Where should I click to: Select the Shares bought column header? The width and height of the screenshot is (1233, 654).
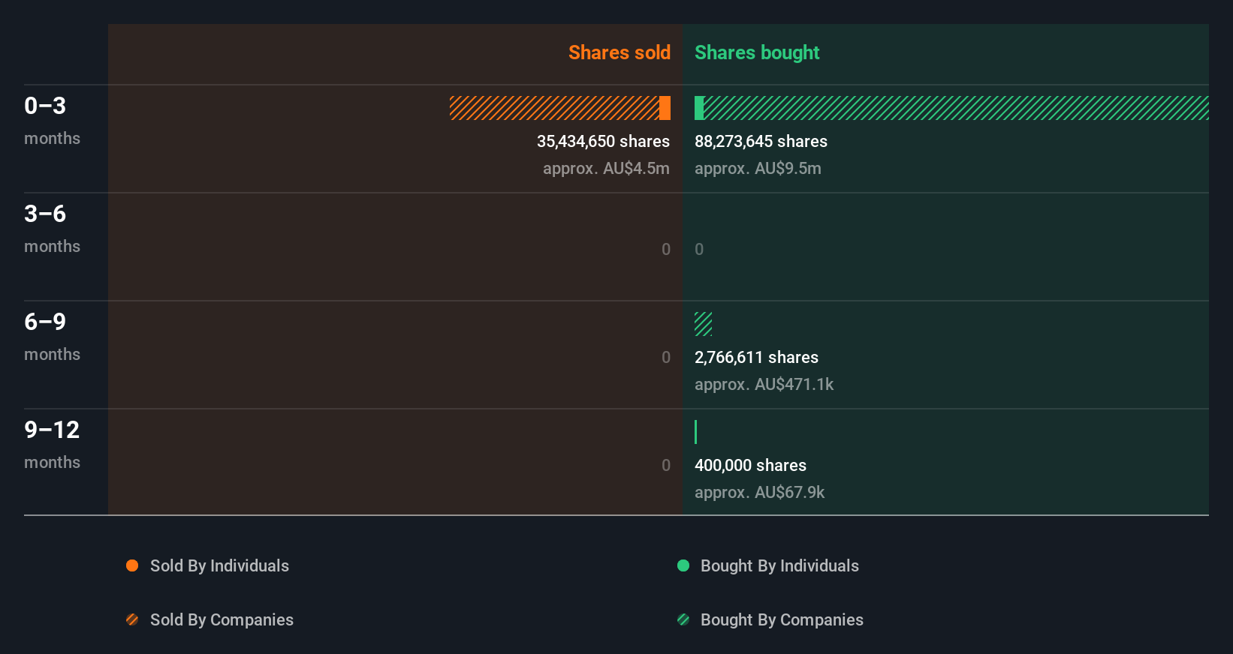756,52
